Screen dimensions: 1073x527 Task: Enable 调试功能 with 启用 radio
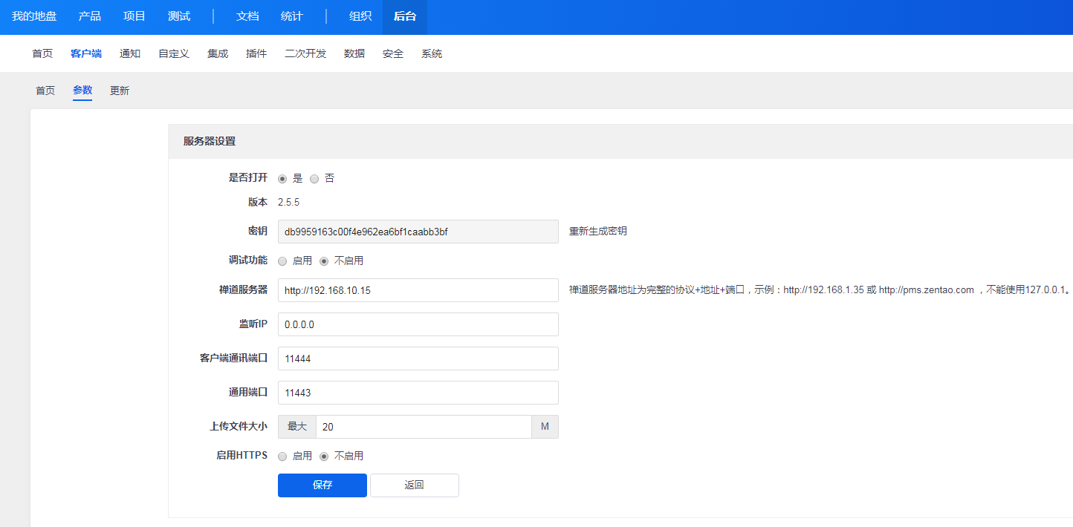point(282,261)
